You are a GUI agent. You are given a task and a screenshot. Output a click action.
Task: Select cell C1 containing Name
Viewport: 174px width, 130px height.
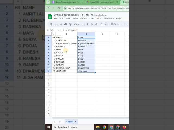(86, 37)
